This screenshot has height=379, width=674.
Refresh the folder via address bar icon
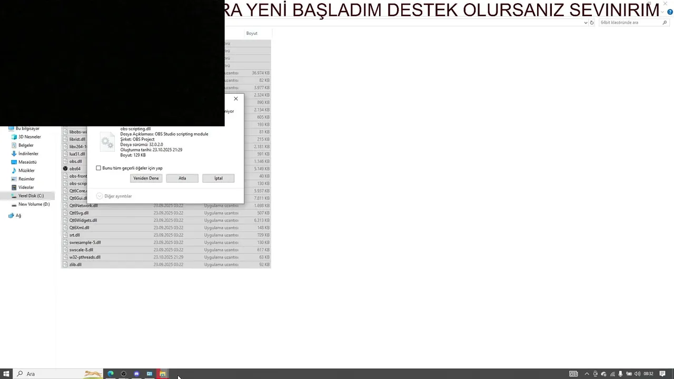point(592,23)
